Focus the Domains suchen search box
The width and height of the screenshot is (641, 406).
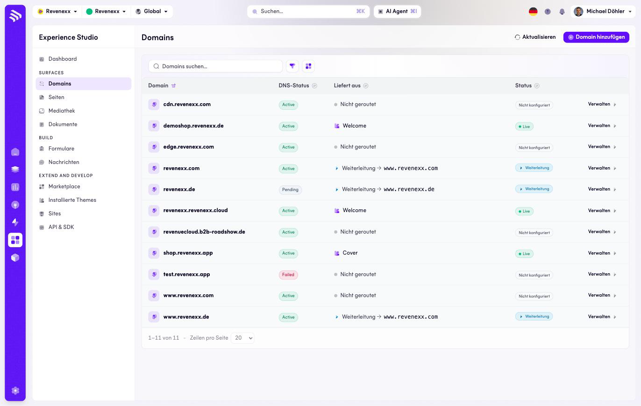click(x=215, y=66)
